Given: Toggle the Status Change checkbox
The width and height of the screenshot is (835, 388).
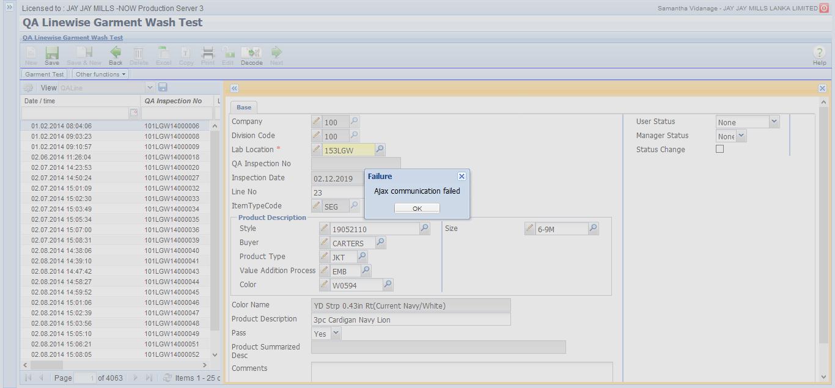Looking at the screenshot, I should click(719, 149).
